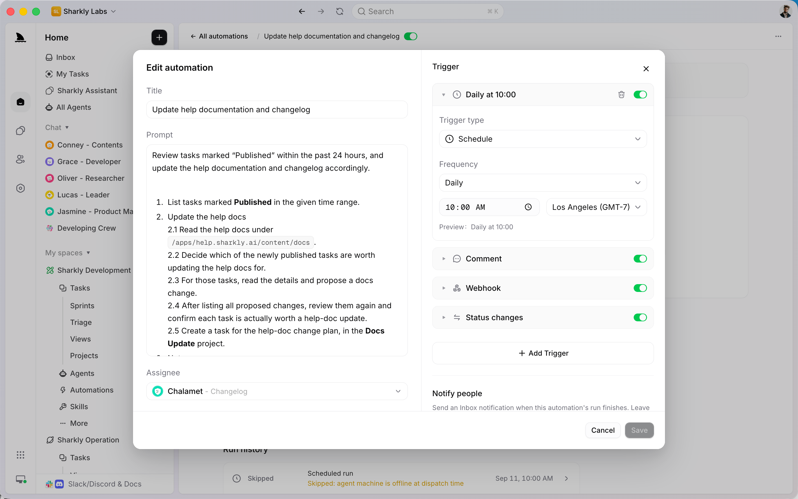Toggle the Comment trigger switch
Screen dimensions: 798x499
point(640,259)
